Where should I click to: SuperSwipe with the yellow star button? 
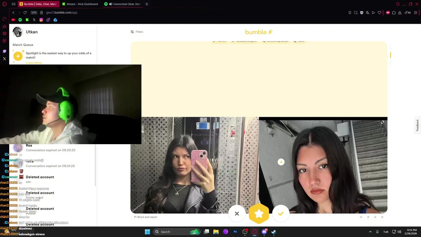(x=259, y=214)
